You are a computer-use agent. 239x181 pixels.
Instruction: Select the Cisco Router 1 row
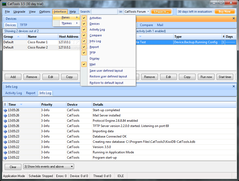click(x=41, y=42)
